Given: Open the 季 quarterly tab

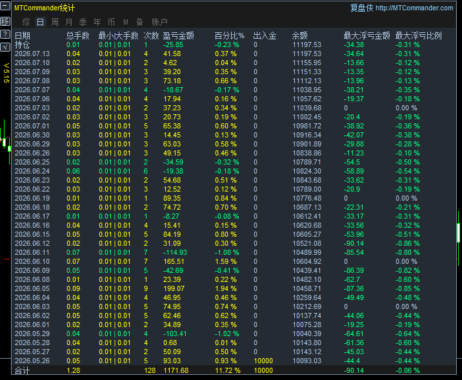Looking at the screenshot, I should (83, 22).
